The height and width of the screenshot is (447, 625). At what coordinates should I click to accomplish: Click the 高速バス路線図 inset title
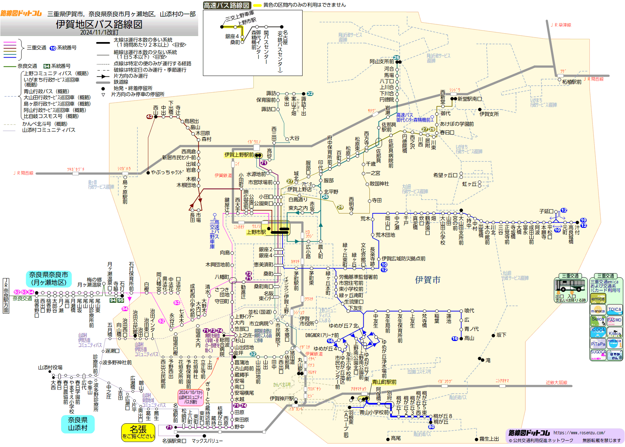pyautogui.click(x=226, y=5)
